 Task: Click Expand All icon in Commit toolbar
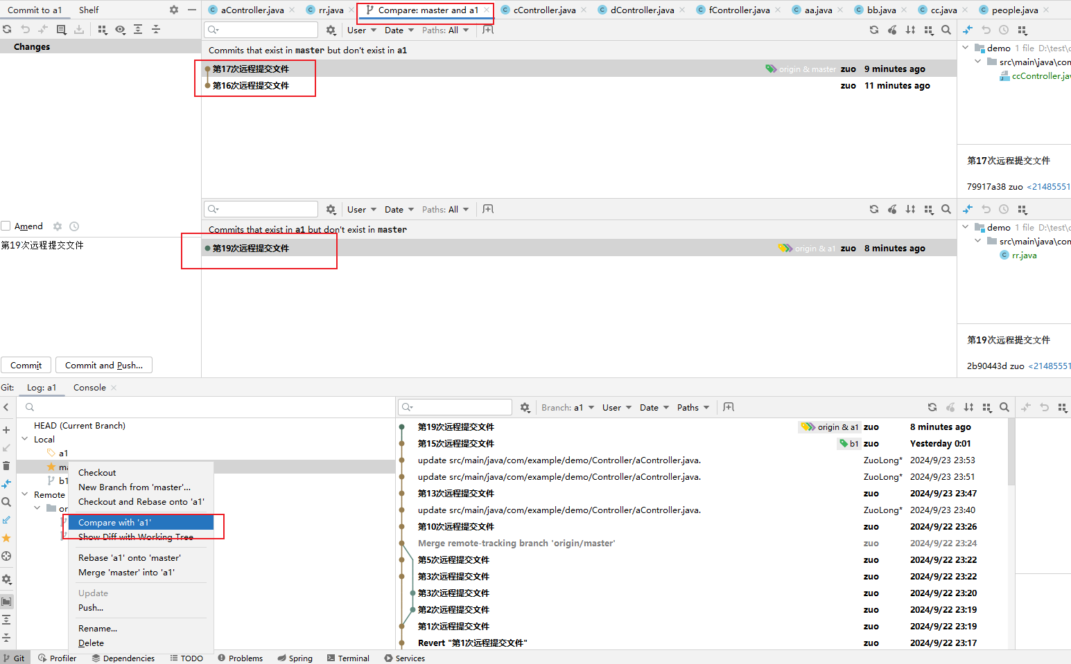[x=138, y=30]
